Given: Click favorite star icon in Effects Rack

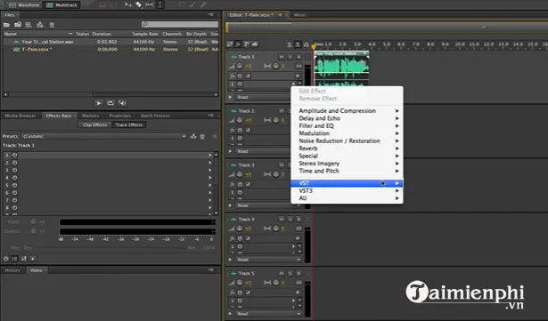Looking at the screenshot, I should (x=215, y=136).
